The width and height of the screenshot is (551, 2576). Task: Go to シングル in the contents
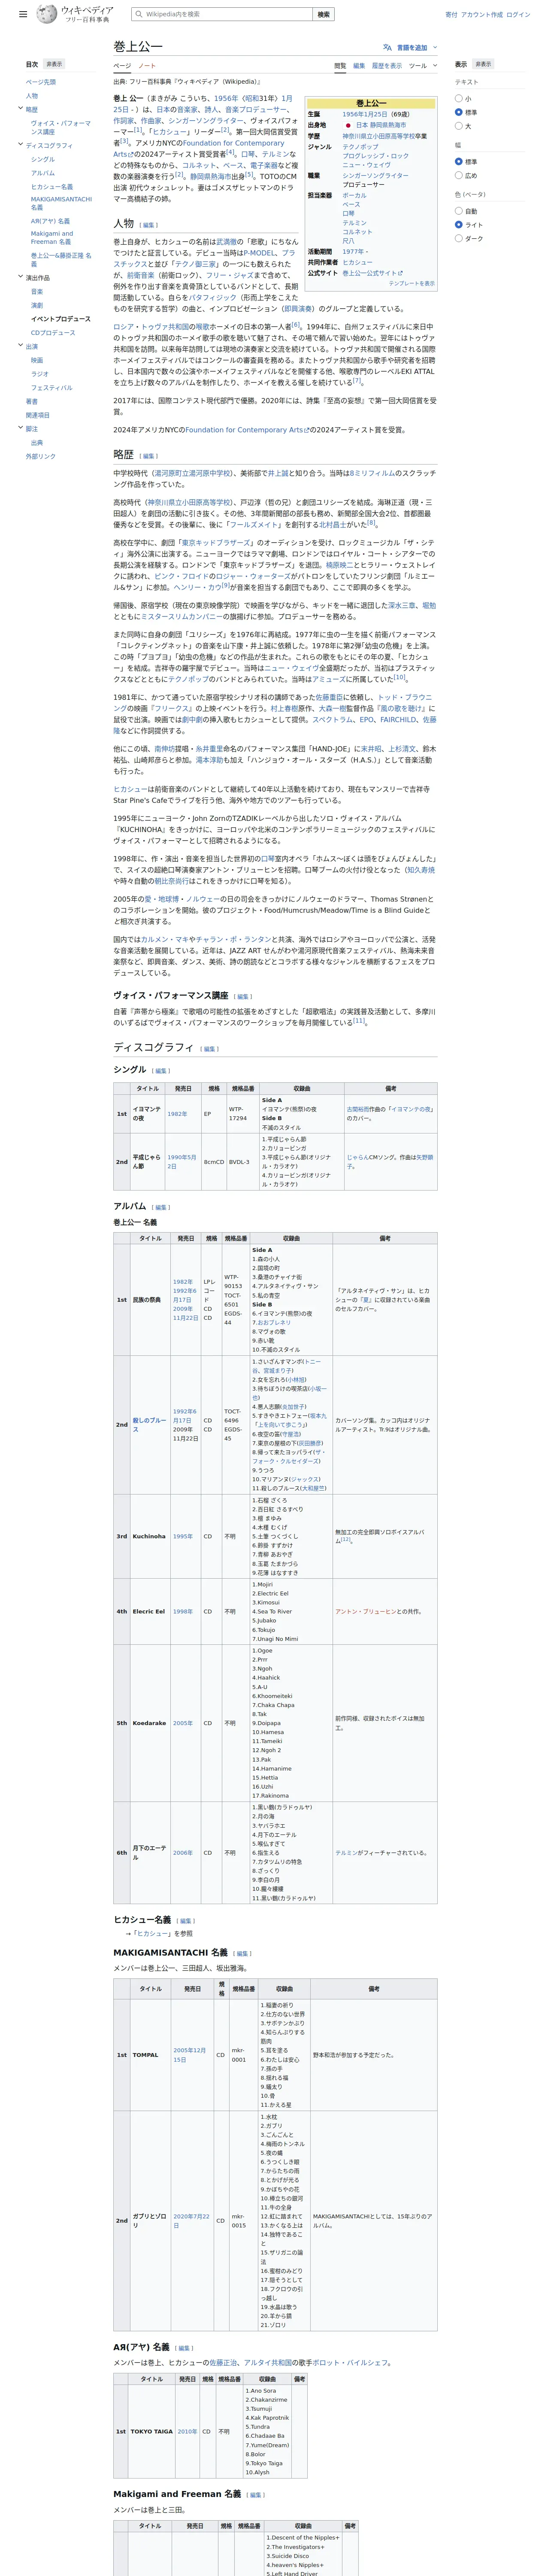[x=43, y=159]
